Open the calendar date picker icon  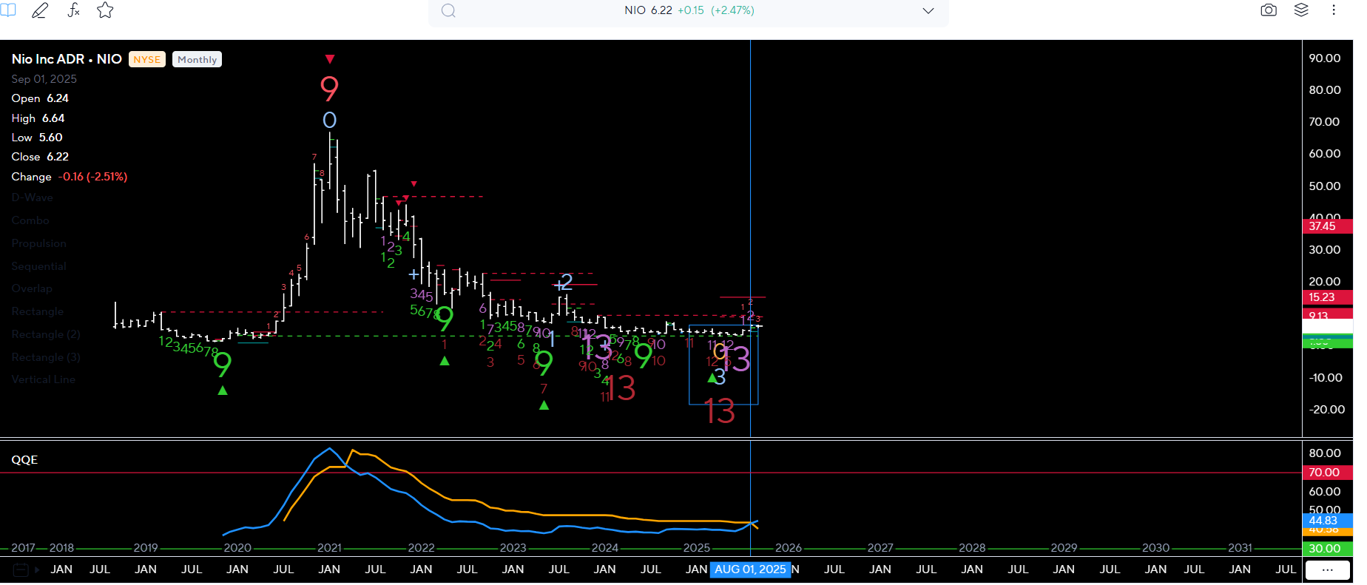tap(21, 569)
